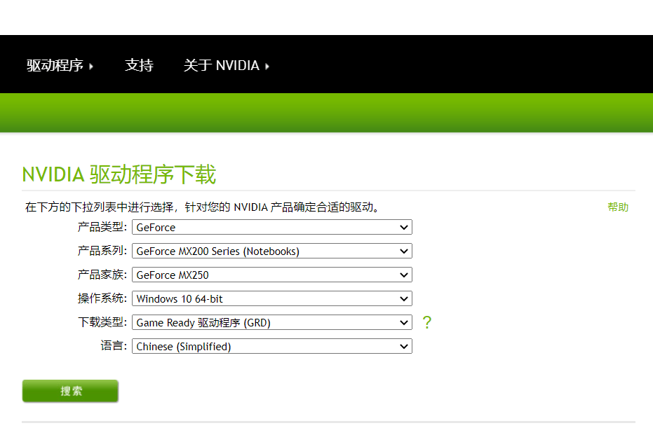Click the 产品系列 label
653x428 pixels.
(x=102, y=251)
